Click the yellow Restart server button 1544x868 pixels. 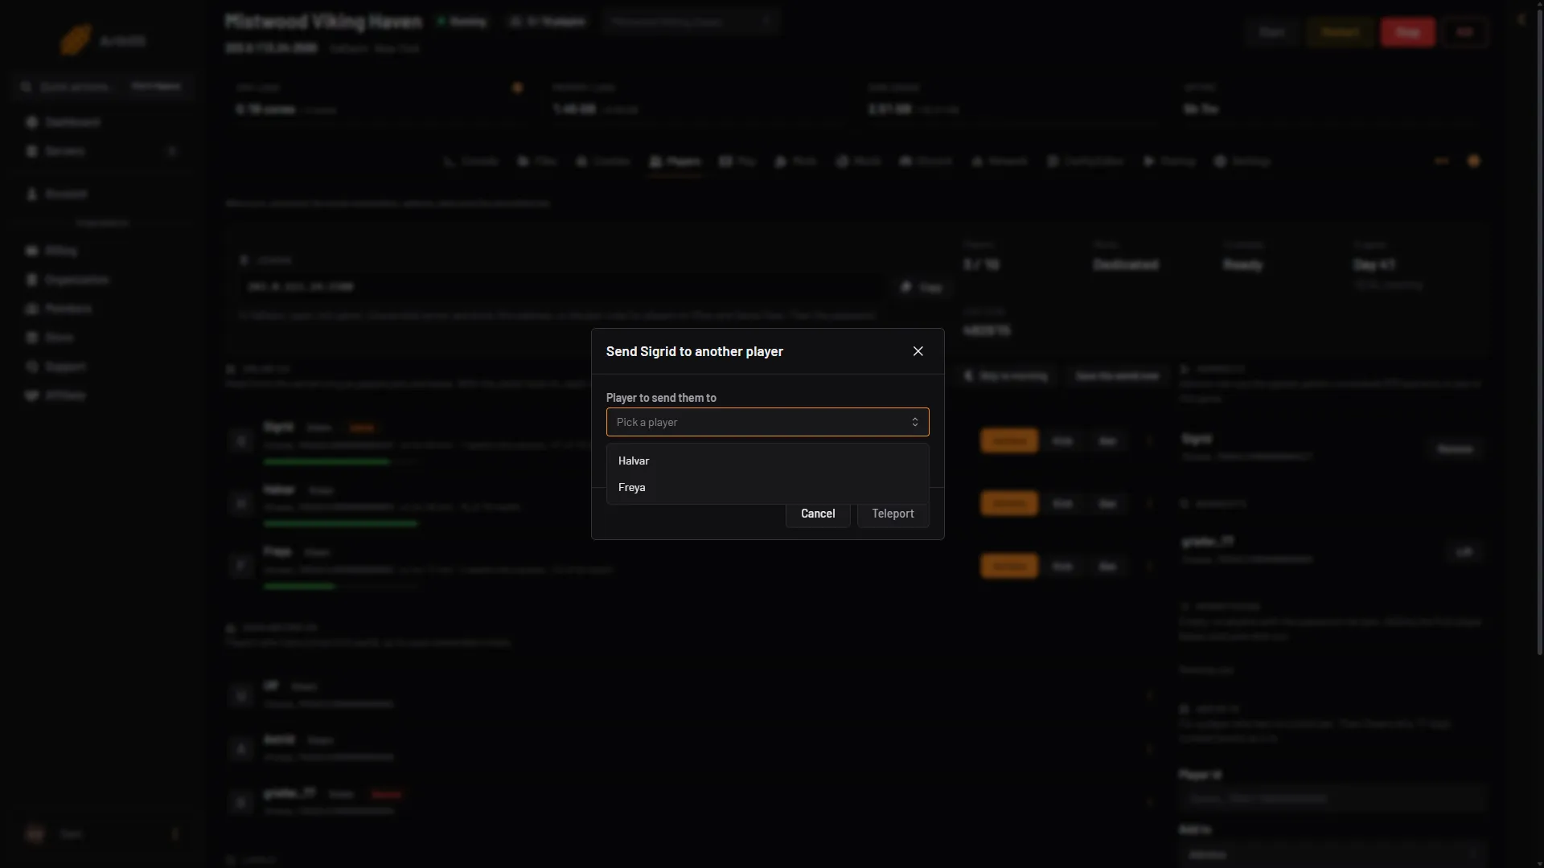pyautogui.click(x=1340, y=32)
